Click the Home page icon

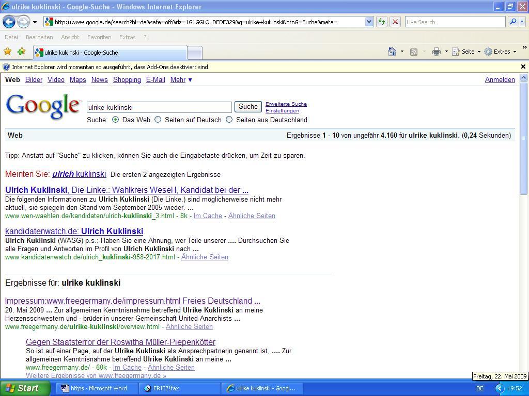[x=392, y=52]
